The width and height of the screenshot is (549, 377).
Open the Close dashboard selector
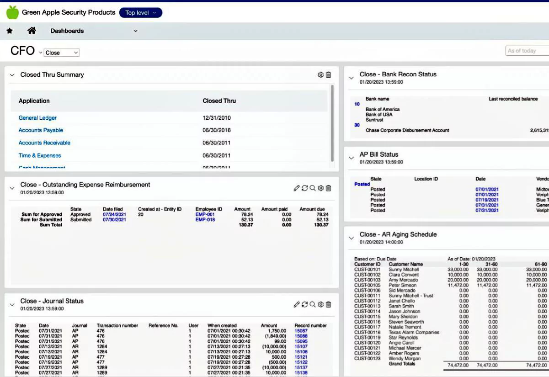[62, 53]
